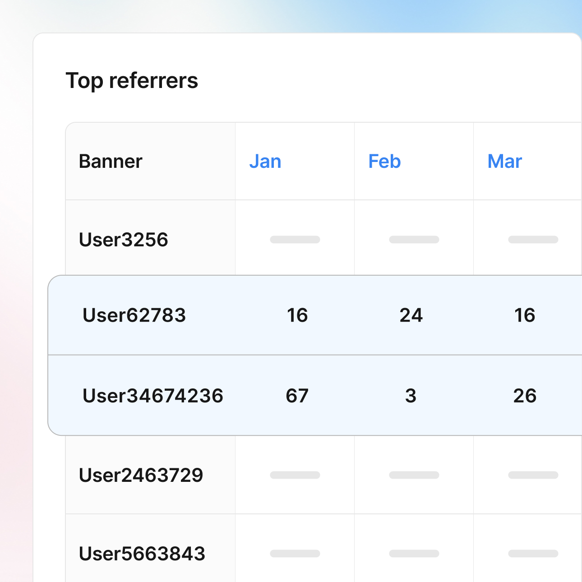Select User34674236's Feb value 3
The width and height of the screenshot is (582, 582).
click(411, 396)
